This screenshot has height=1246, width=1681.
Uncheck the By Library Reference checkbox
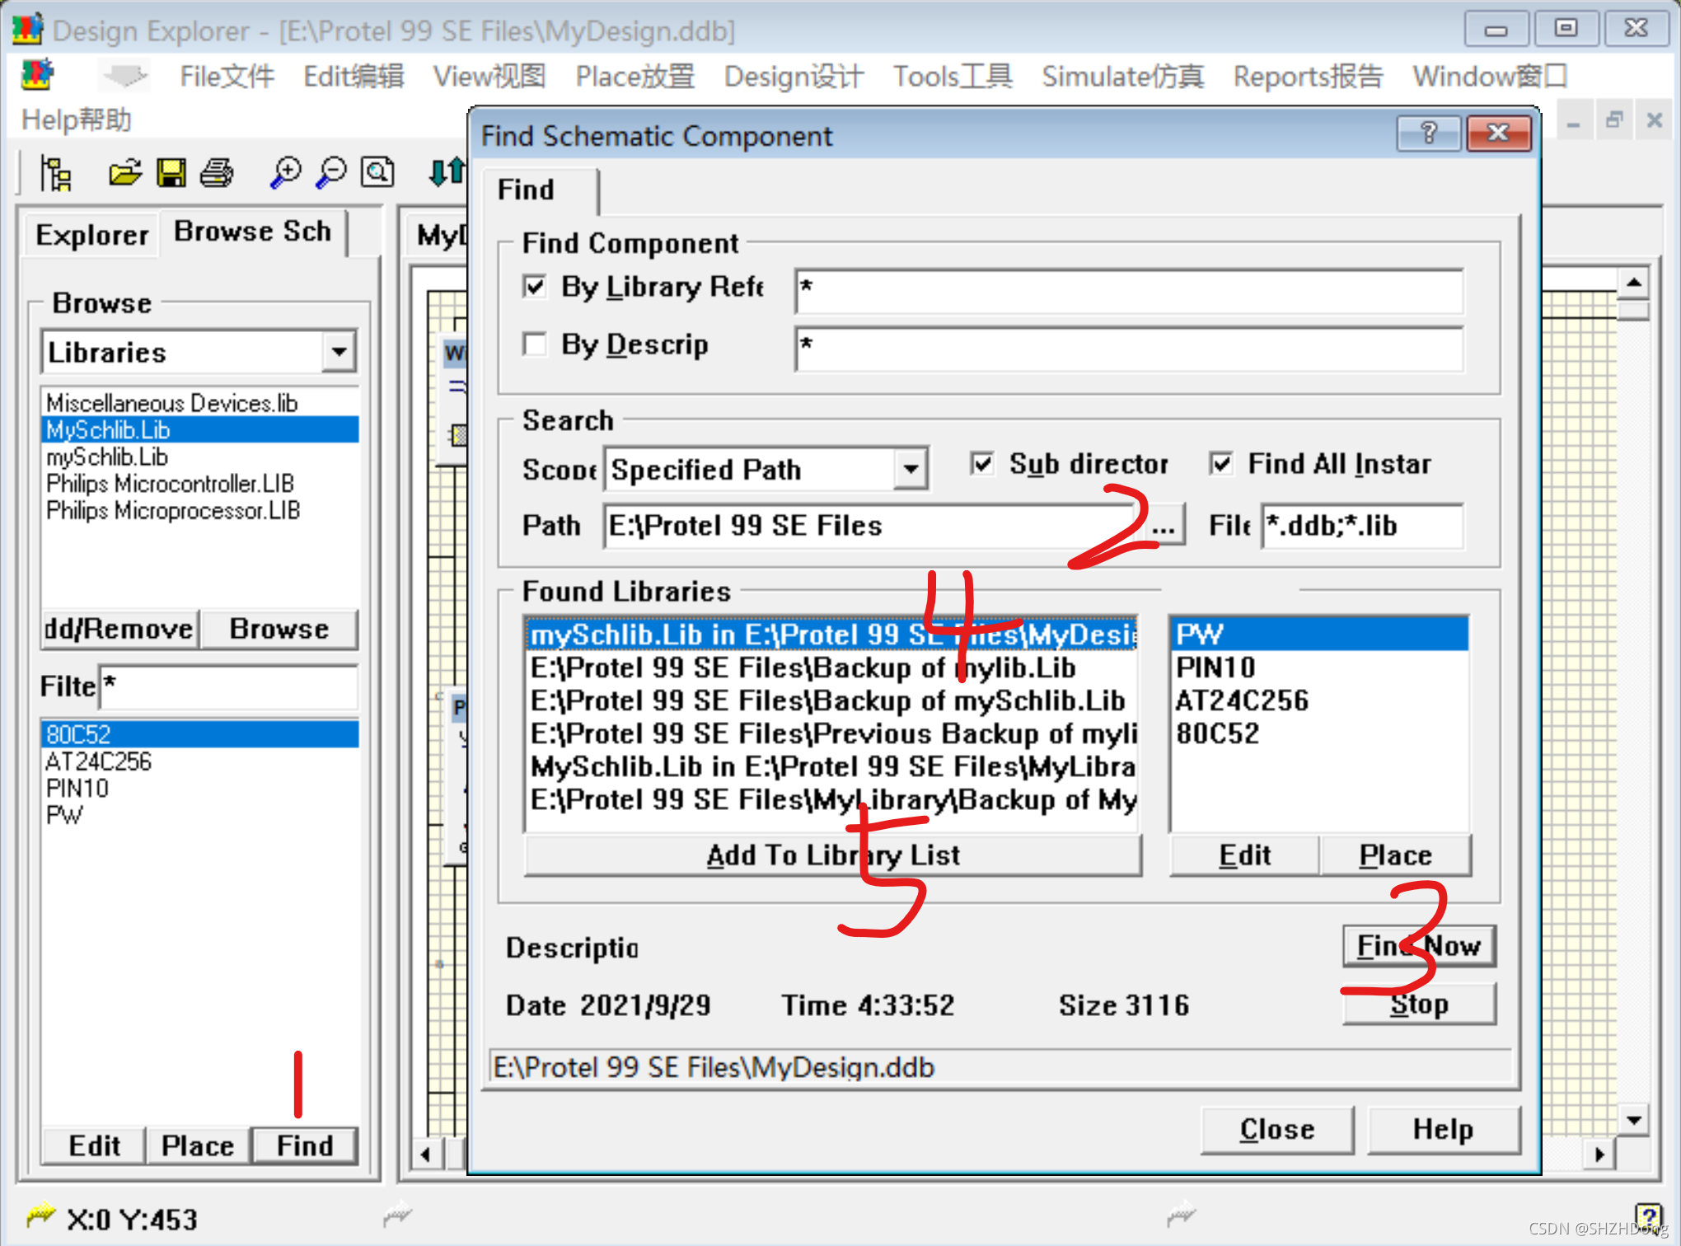click(535, 287)
